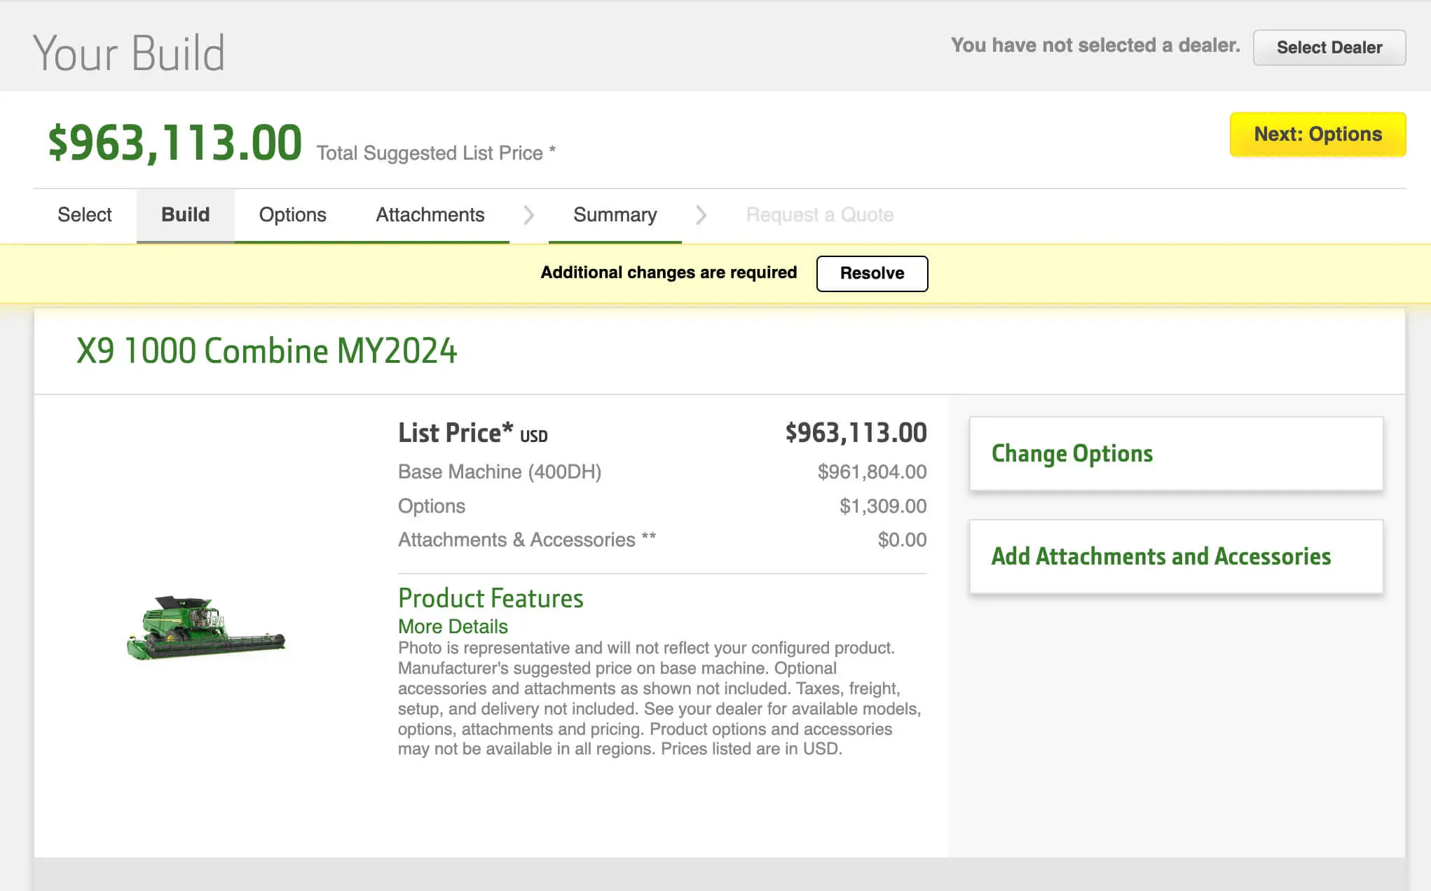The image size is (1431, 891).
Task: Open the Attachments tab
Action: coord(430,214)
